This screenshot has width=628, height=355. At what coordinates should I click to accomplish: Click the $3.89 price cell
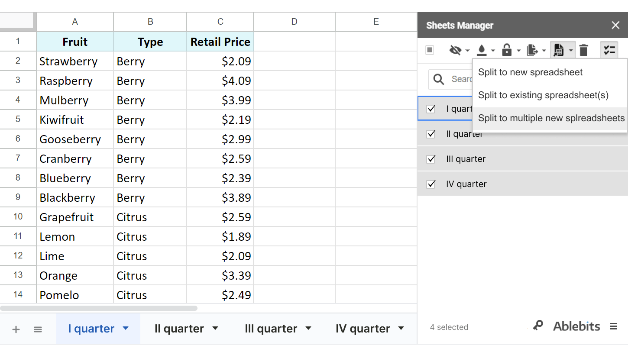[x=220, y=197]
